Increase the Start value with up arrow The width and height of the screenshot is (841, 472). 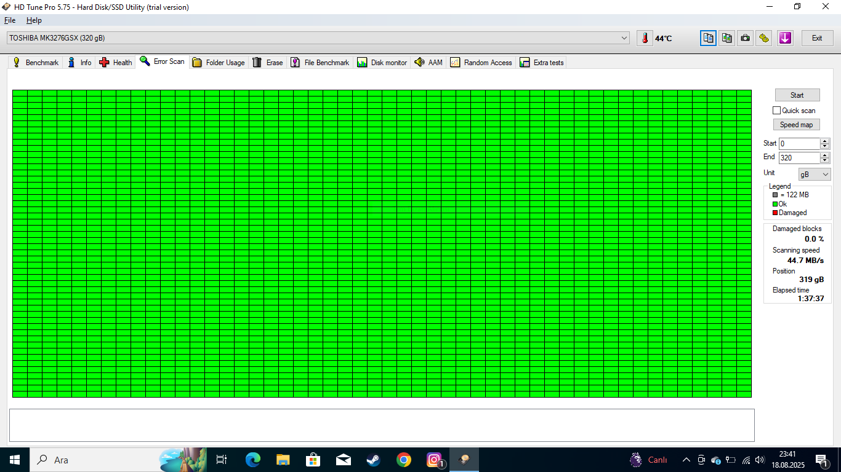coord(825,141)
